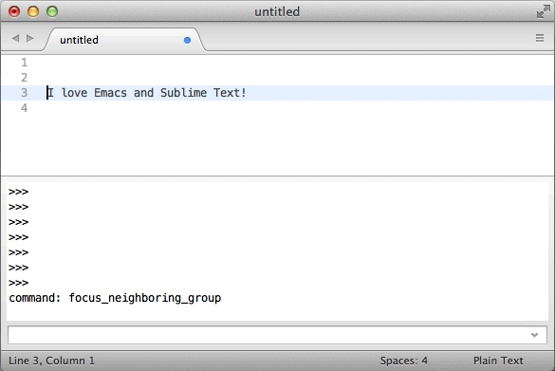This screenshot has height=371, width=555.
Task: Close the window with the red button
Action: (x=14, y=11)
